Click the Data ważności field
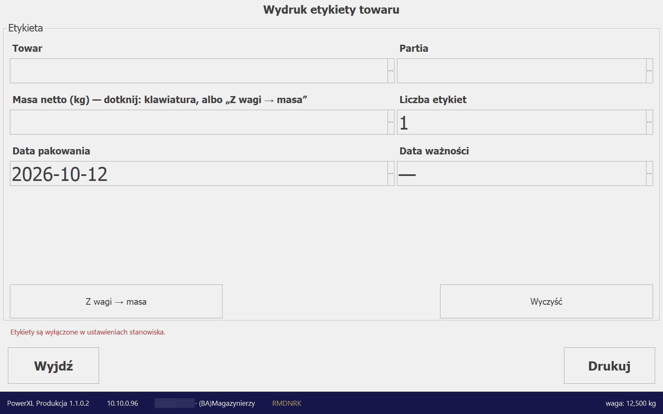The height and width of the screenshot is (414, 663). [522, 173]
